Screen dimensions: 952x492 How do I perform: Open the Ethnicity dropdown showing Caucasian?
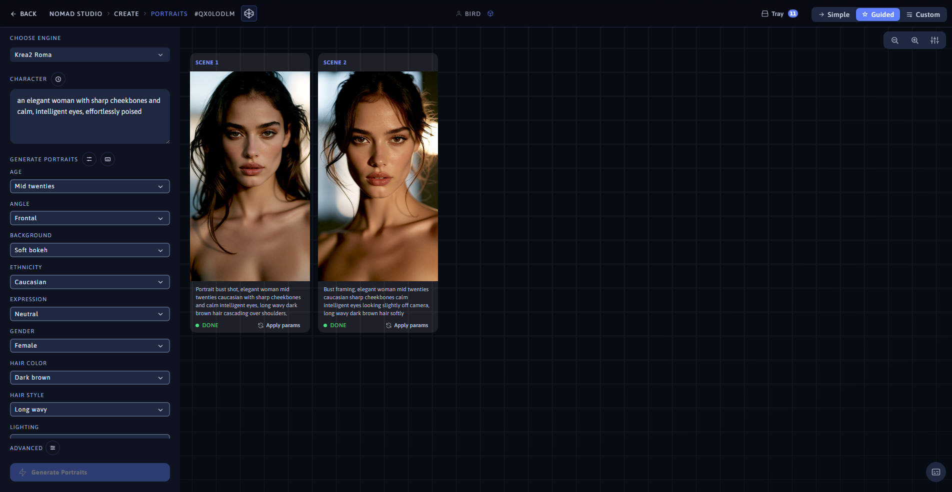[90, 282]
